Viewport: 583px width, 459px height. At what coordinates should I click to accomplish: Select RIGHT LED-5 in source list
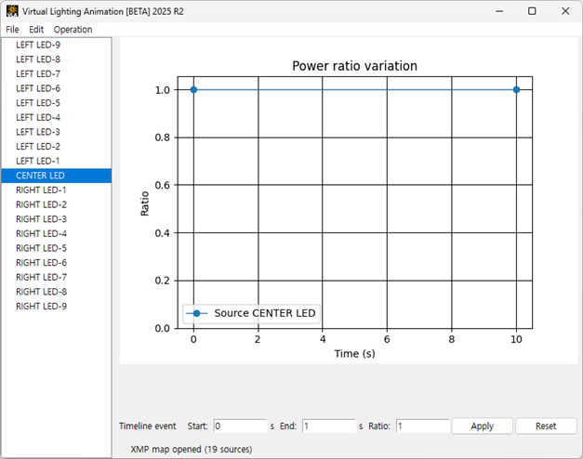pyautogui.click(x=57, y=248)
